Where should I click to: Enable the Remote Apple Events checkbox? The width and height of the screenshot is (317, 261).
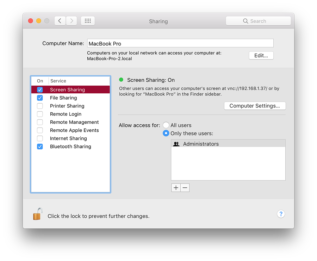pos(40,130)
